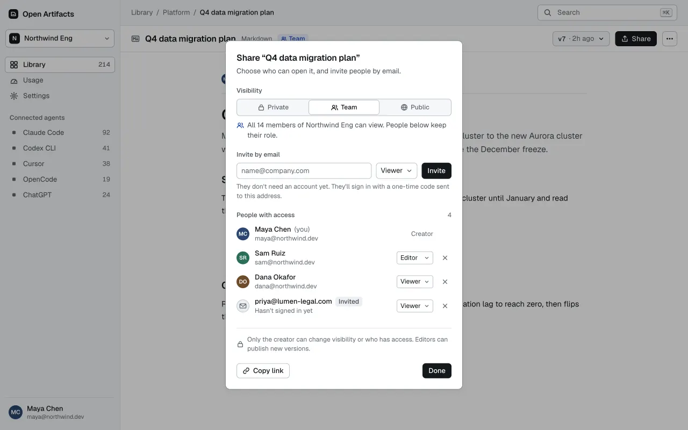Click the Creator role label
The image size is (688, 430).
[x=422, y=234]
